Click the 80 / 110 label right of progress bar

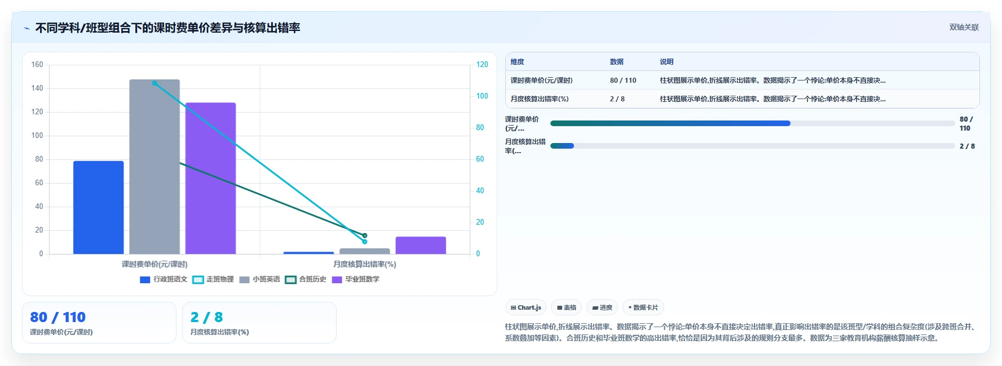pos(966,124)
